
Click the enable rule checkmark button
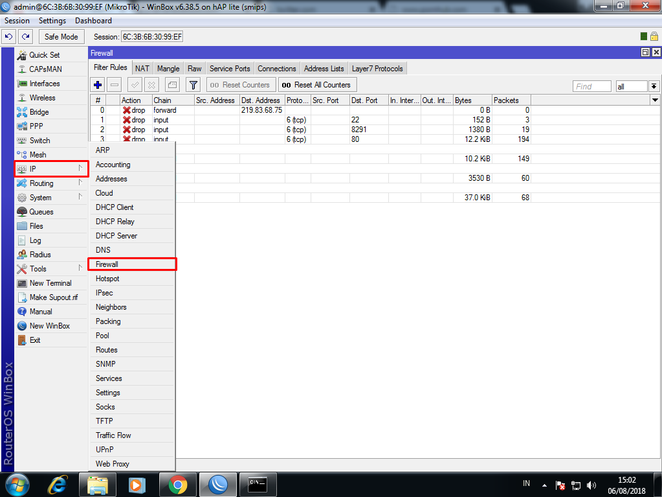click(x=135, y=85)
